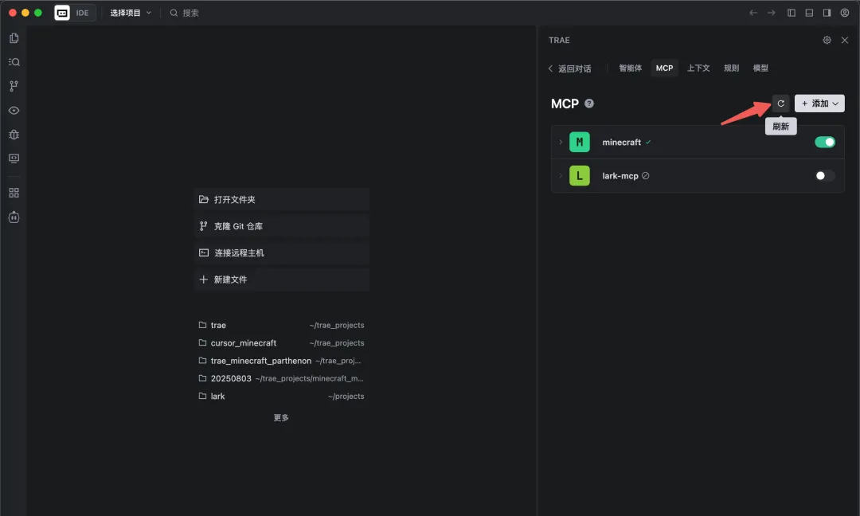The height and width of the screenshot is (516, 860).
Task: Switch to the 规则 tab
Action: tap(731, 68)
